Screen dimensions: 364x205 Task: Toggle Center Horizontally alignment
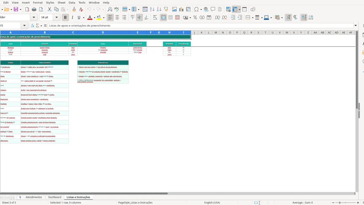coord(117,18)
